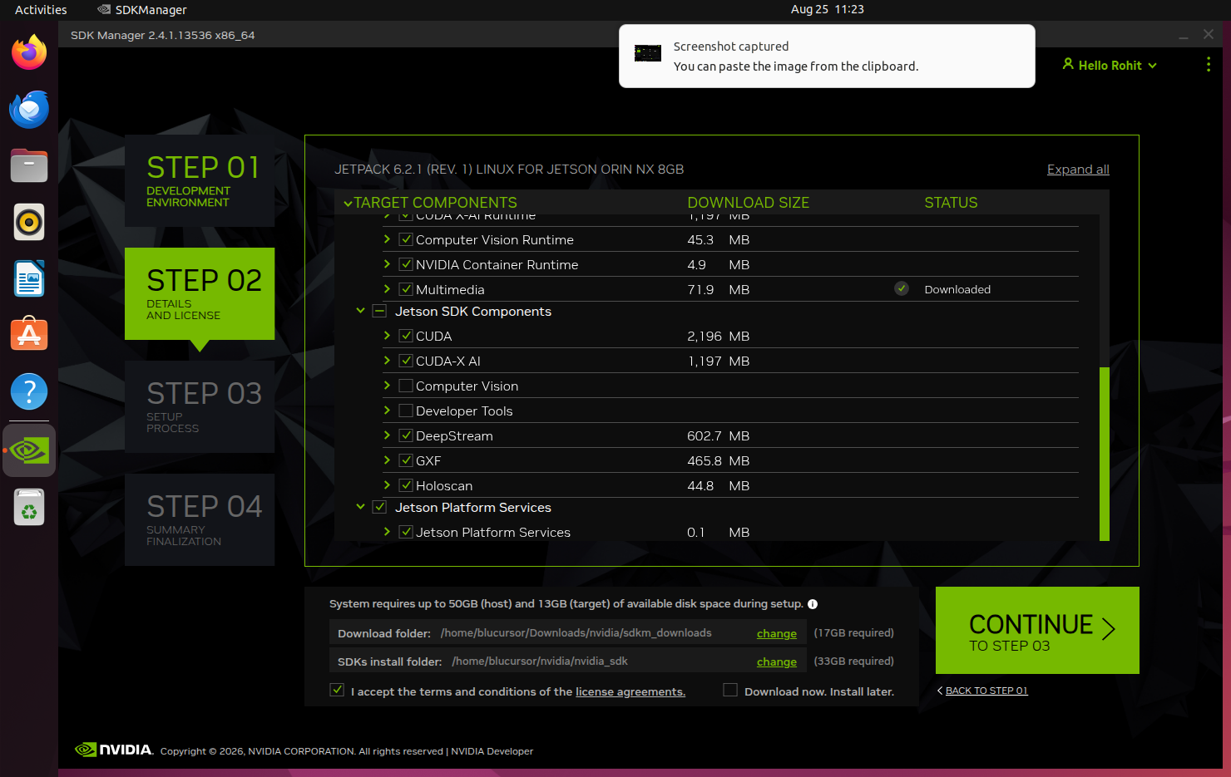Click the Expand all link

[1078, 170]
